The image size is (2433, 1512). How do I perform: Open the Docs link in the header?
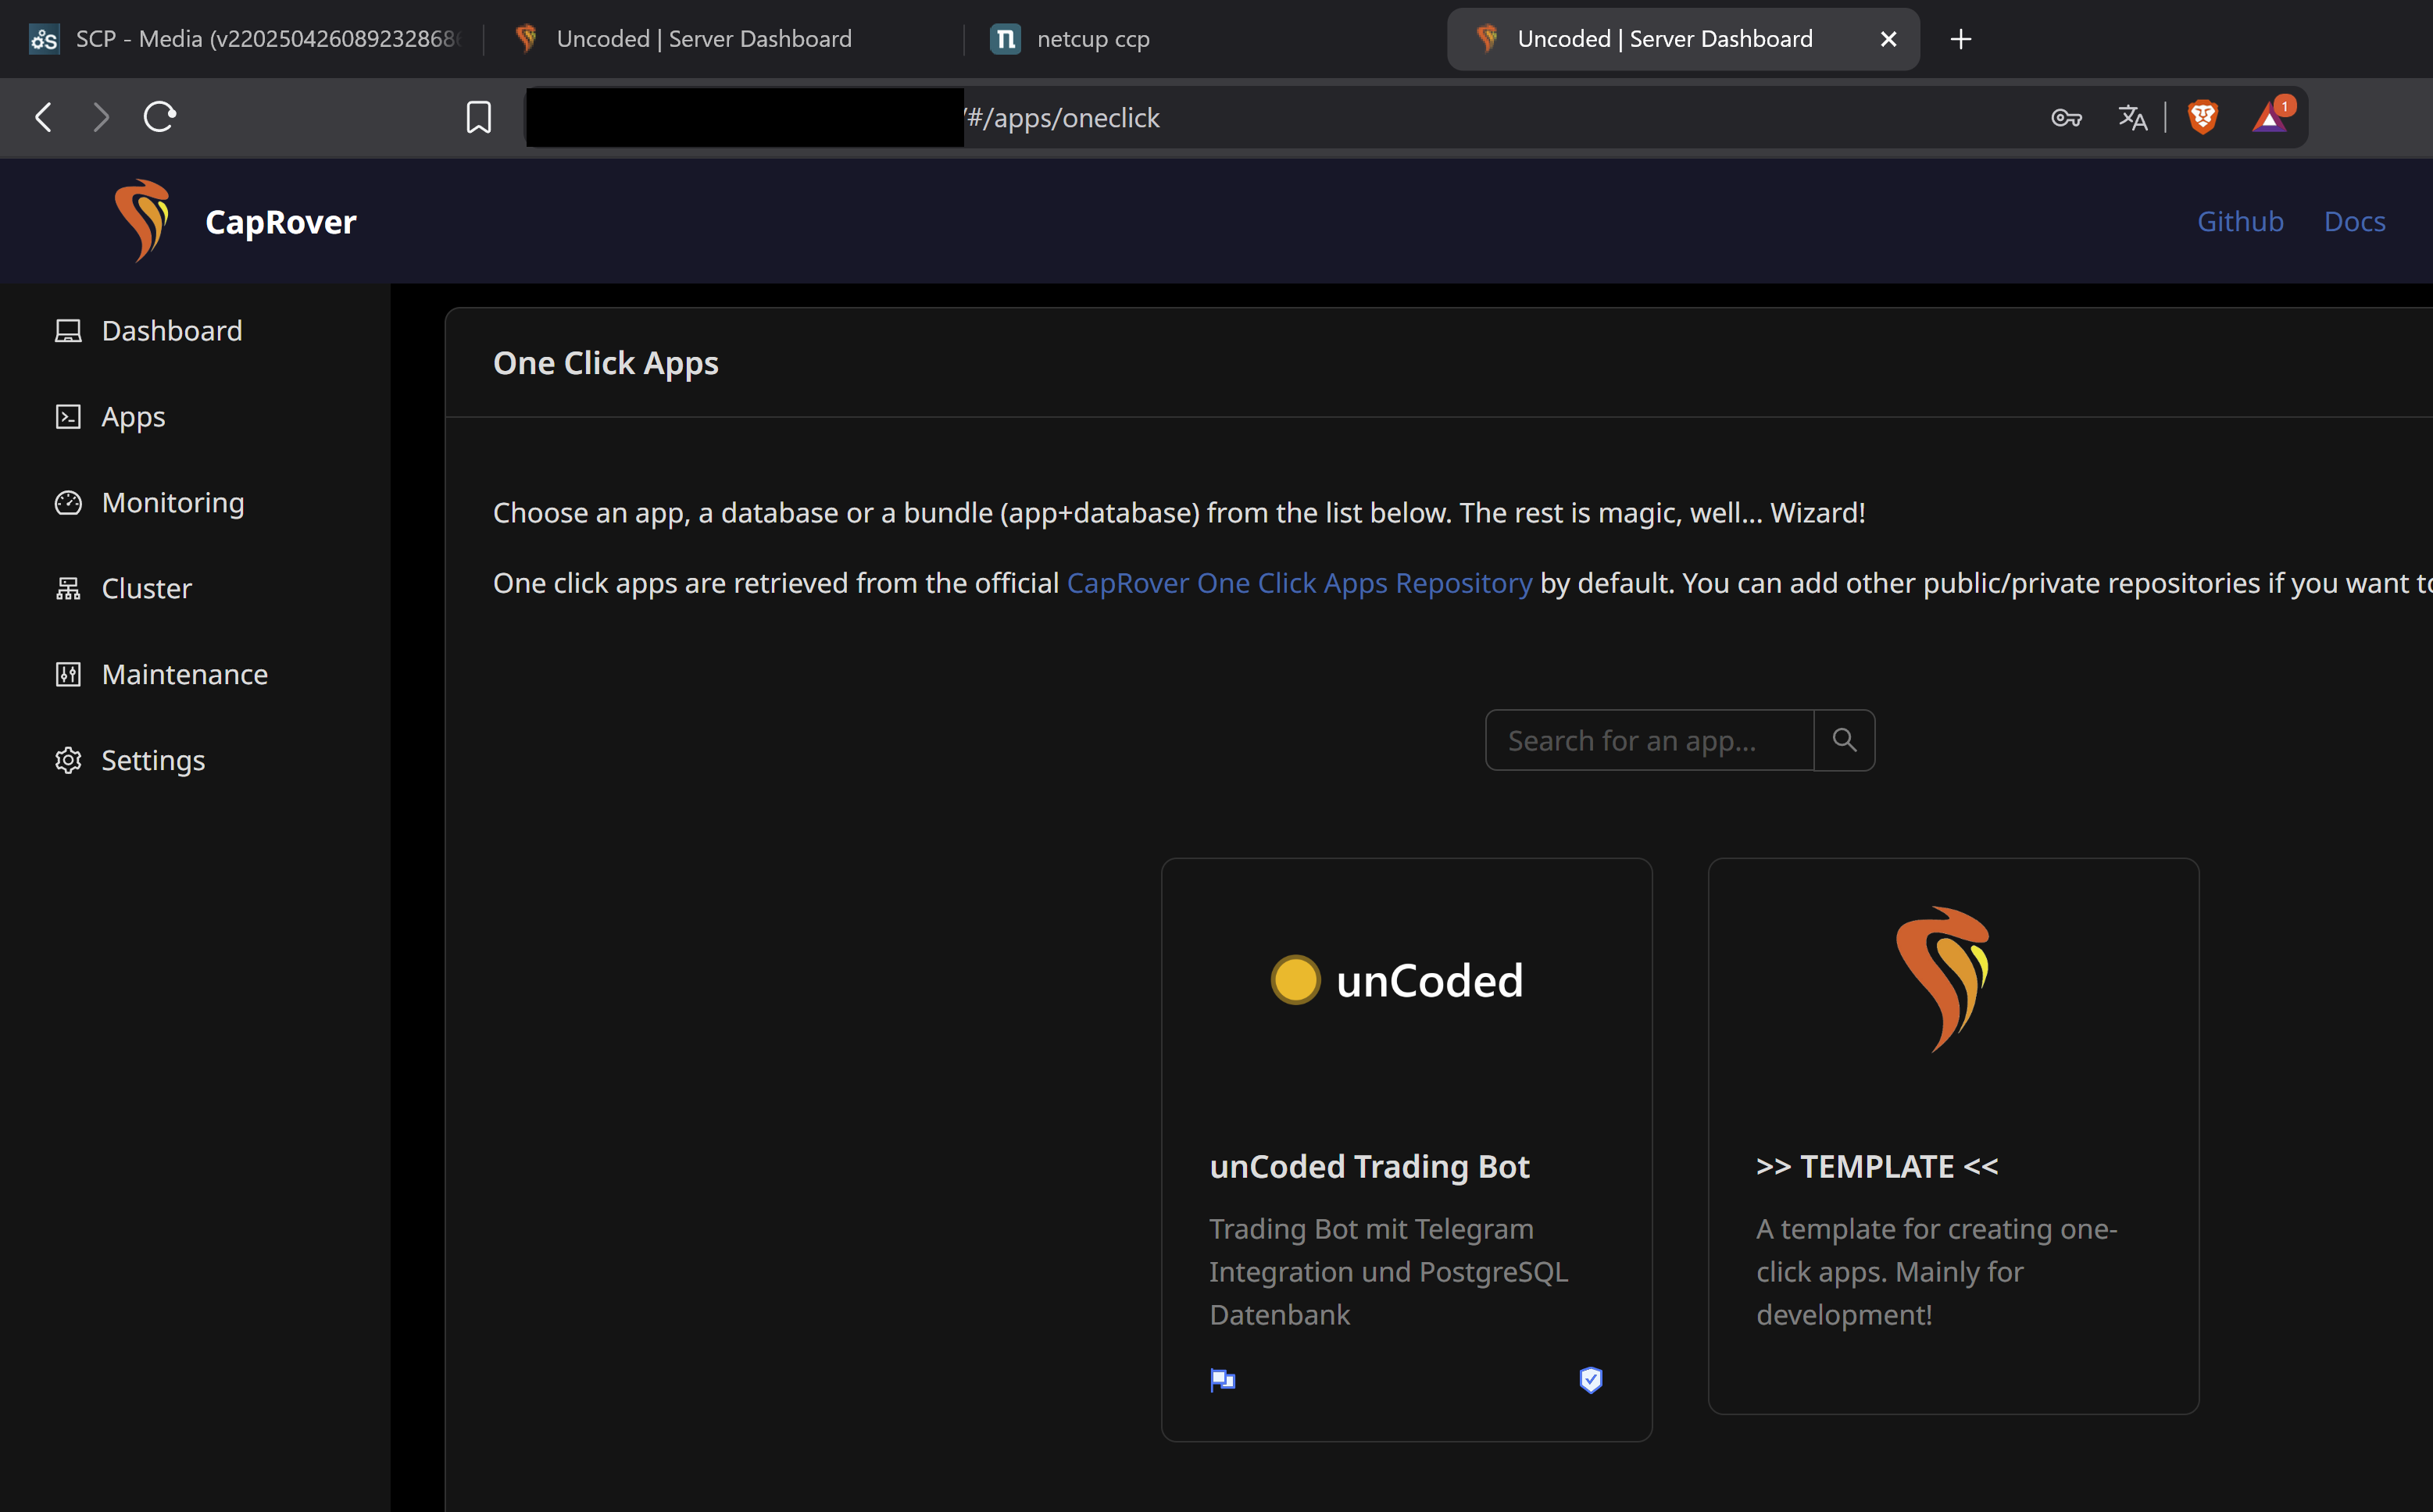point(2354,221)
